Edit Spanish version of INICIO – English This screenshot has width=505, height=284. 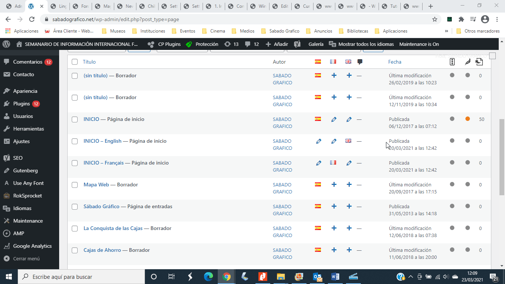coord(319,141)
